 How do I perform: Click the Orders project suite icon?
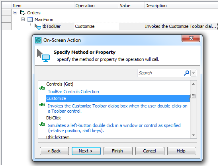click(x=23, y=13)
